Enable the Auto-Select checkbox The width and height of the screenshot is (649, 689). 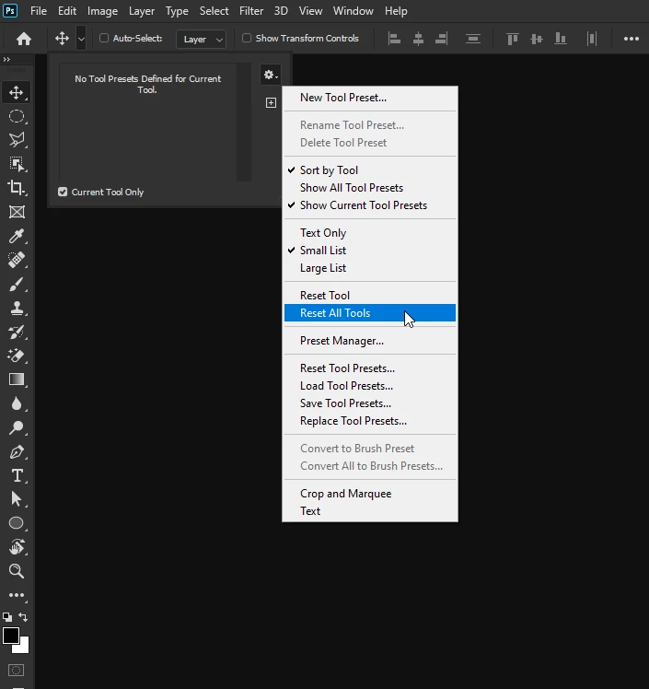[x=104, y=39]
